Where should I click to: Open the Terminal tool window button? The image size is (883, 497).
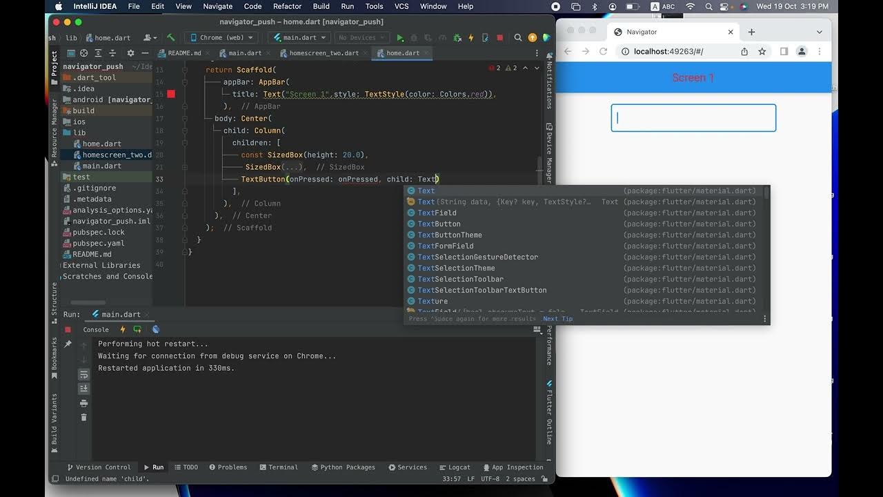(278, 467)
